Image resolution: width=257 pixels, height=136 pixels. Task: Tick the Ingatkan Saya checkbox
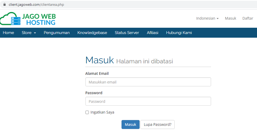click(87, 112)
